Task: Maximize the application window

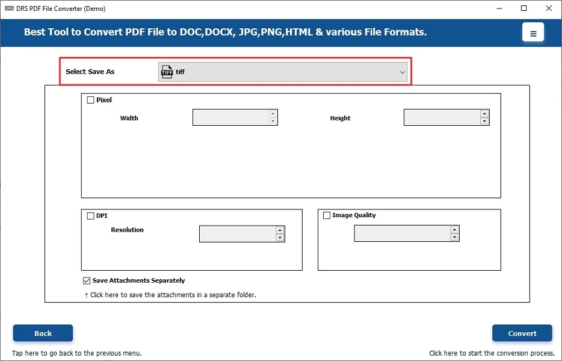Action: pos(524,8)
